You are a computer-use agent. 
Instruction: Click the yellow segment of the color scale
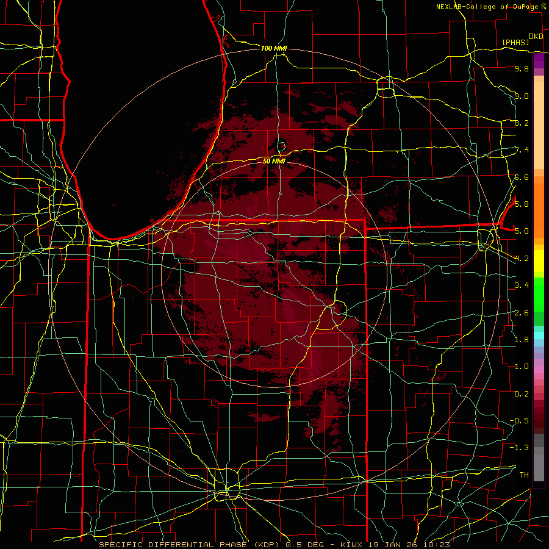[x=539, y=261]
